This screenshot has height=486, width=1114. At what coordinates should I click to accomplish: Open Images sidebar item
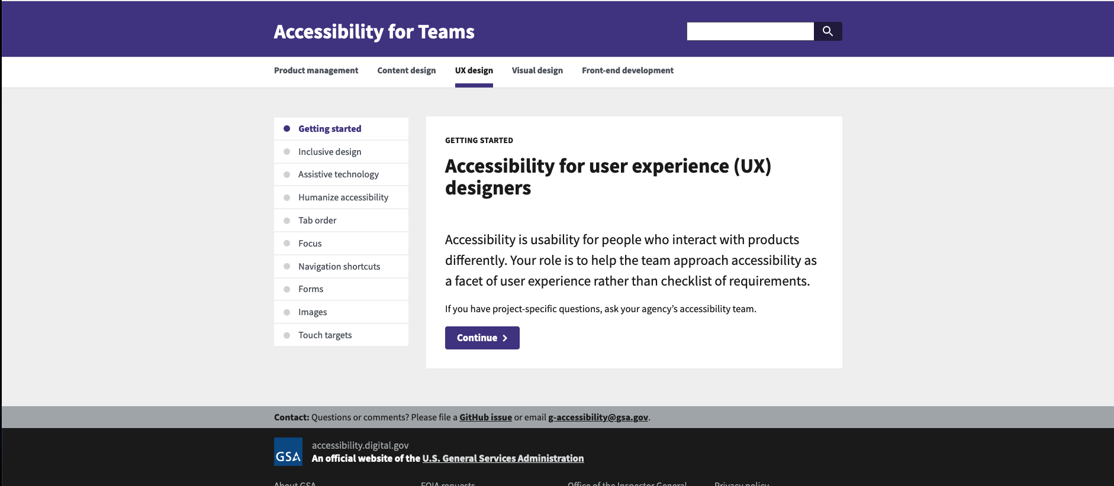[341, 312]
